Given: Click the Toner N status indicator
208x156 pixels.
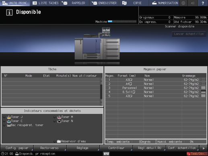Looking at the screenshot, I should (54, 121).
